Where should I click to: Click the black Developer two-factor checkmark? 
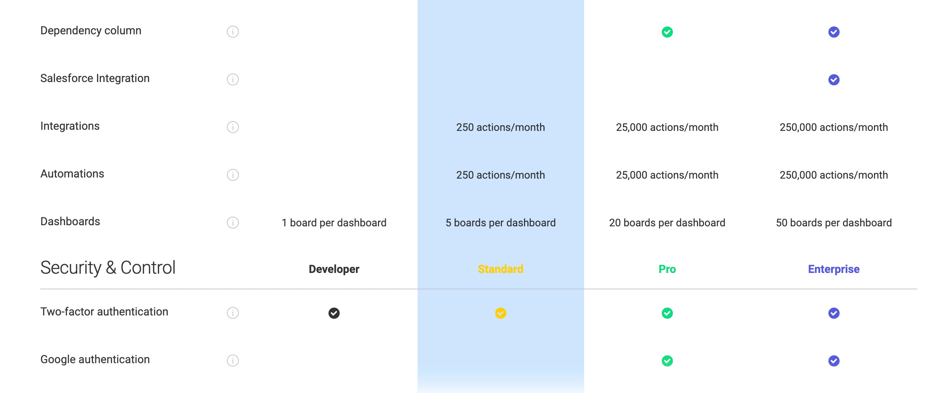coord(334,313)
